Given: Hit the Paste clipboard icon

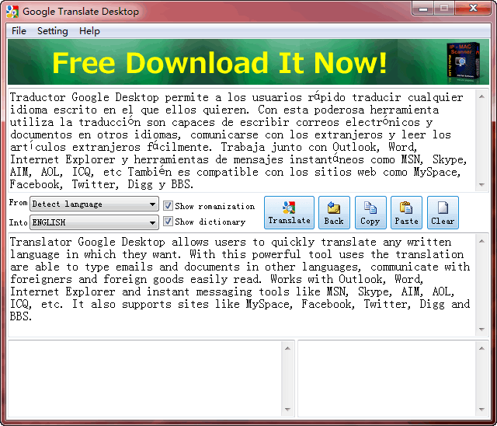Looking at the screenshot, I should (x=406, y=208).
